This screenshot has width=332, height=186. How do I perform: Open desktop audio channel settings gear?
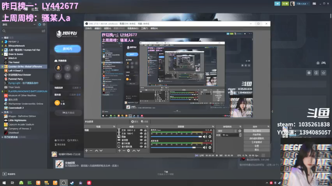(210, 147)
